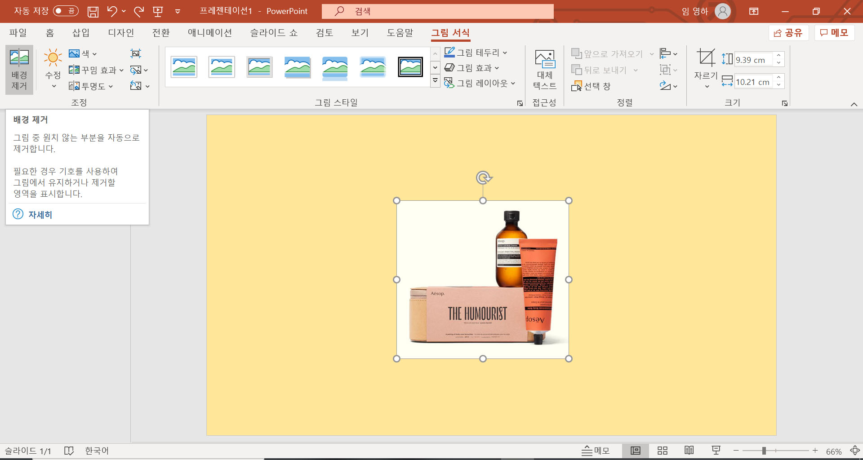Viewport: 863px width, 460px height.
Task: Click the search (검색) box
Action: [x=438, y=11]
